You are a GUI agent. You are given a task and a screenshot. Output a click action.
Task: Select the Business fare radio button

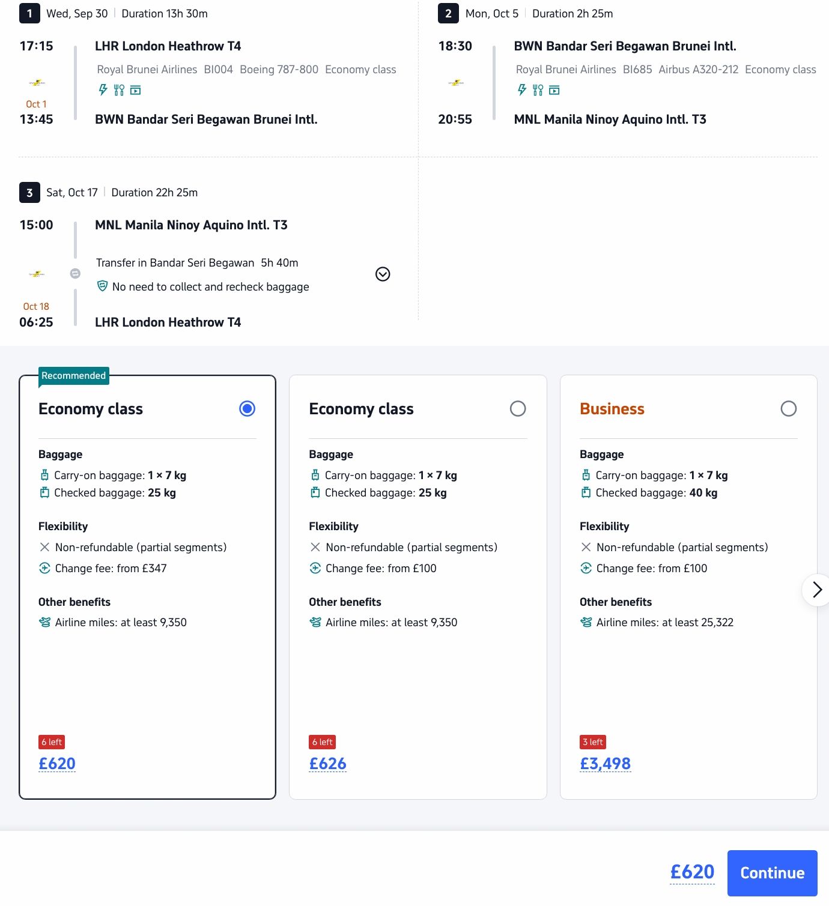(x=788, y=409)
